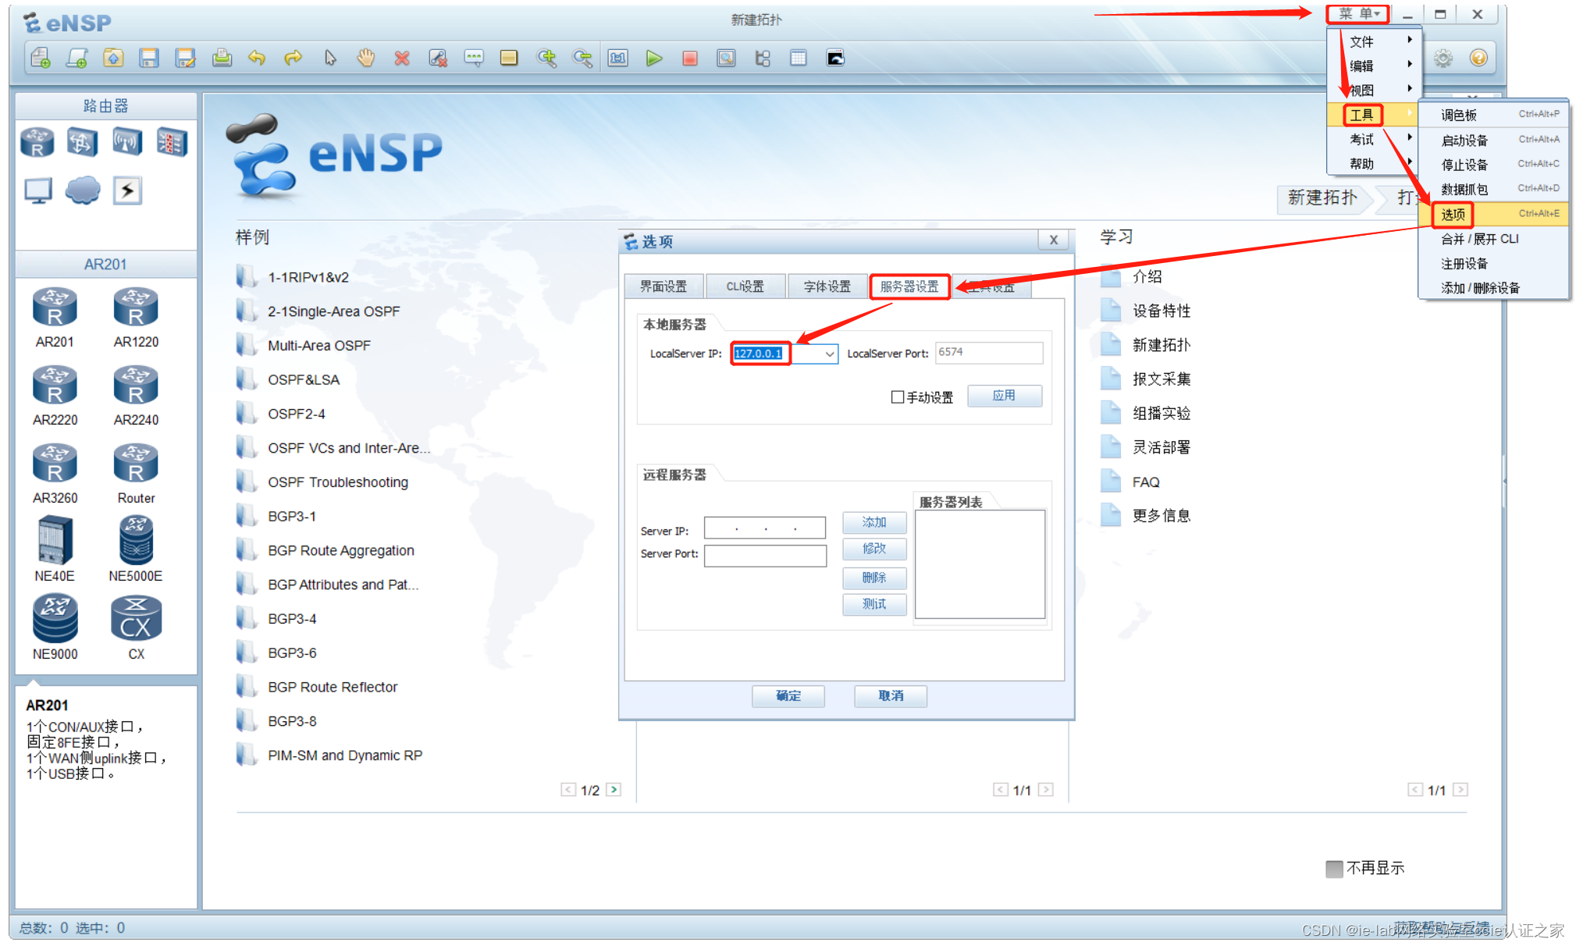Select the hand drag tool
The image size is (1576, 946).
coord(365,59)
